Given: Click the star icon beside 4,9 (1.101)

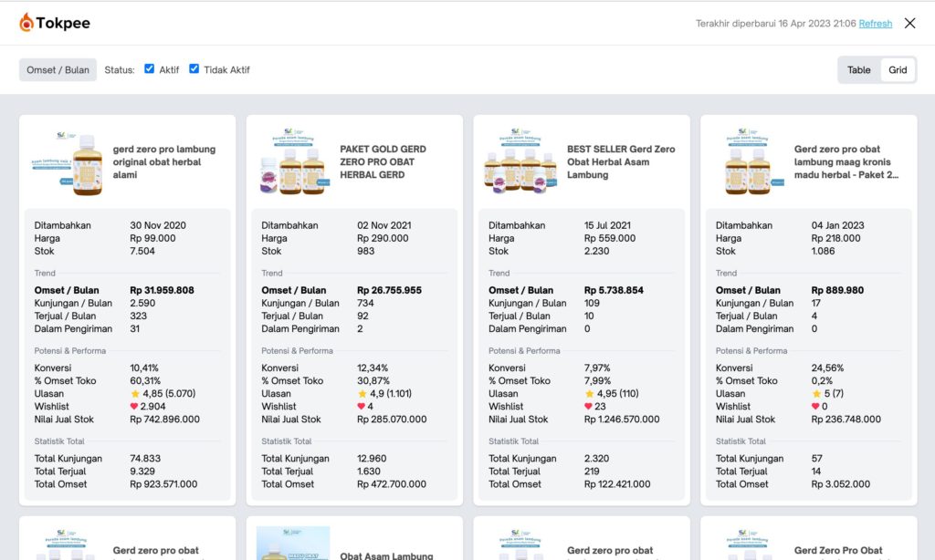Looking at the screenshot, I should point(362,394).
